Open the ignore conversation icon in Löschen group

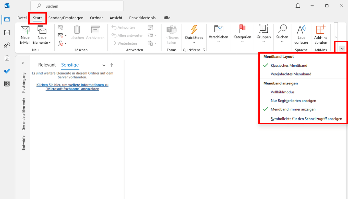[x=61, y=28]
